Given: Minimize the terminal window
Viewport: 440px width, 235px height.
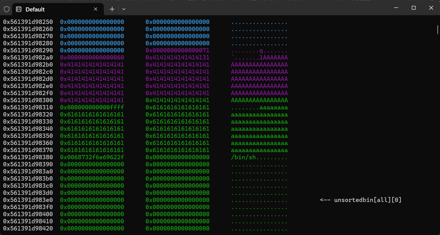Looking at the screenshot, I should [x=396, y=8].
